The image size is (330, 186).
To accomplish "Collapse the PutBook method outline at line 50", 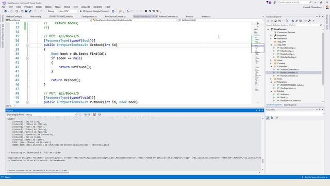I will click(x=27, y=102).
